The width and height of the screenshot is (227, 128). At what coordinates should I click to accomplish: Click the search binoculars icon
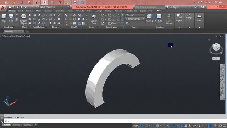pos(167,7)
